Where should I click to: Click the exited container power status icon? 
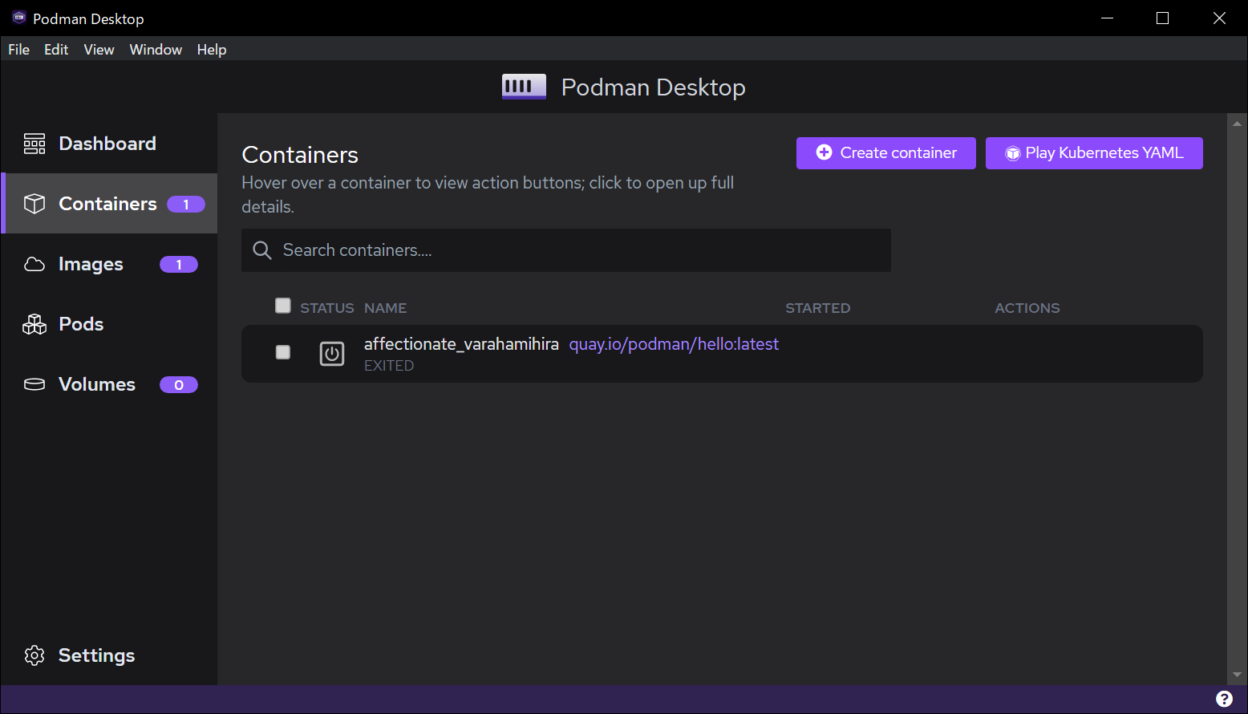tap(332, 354)
